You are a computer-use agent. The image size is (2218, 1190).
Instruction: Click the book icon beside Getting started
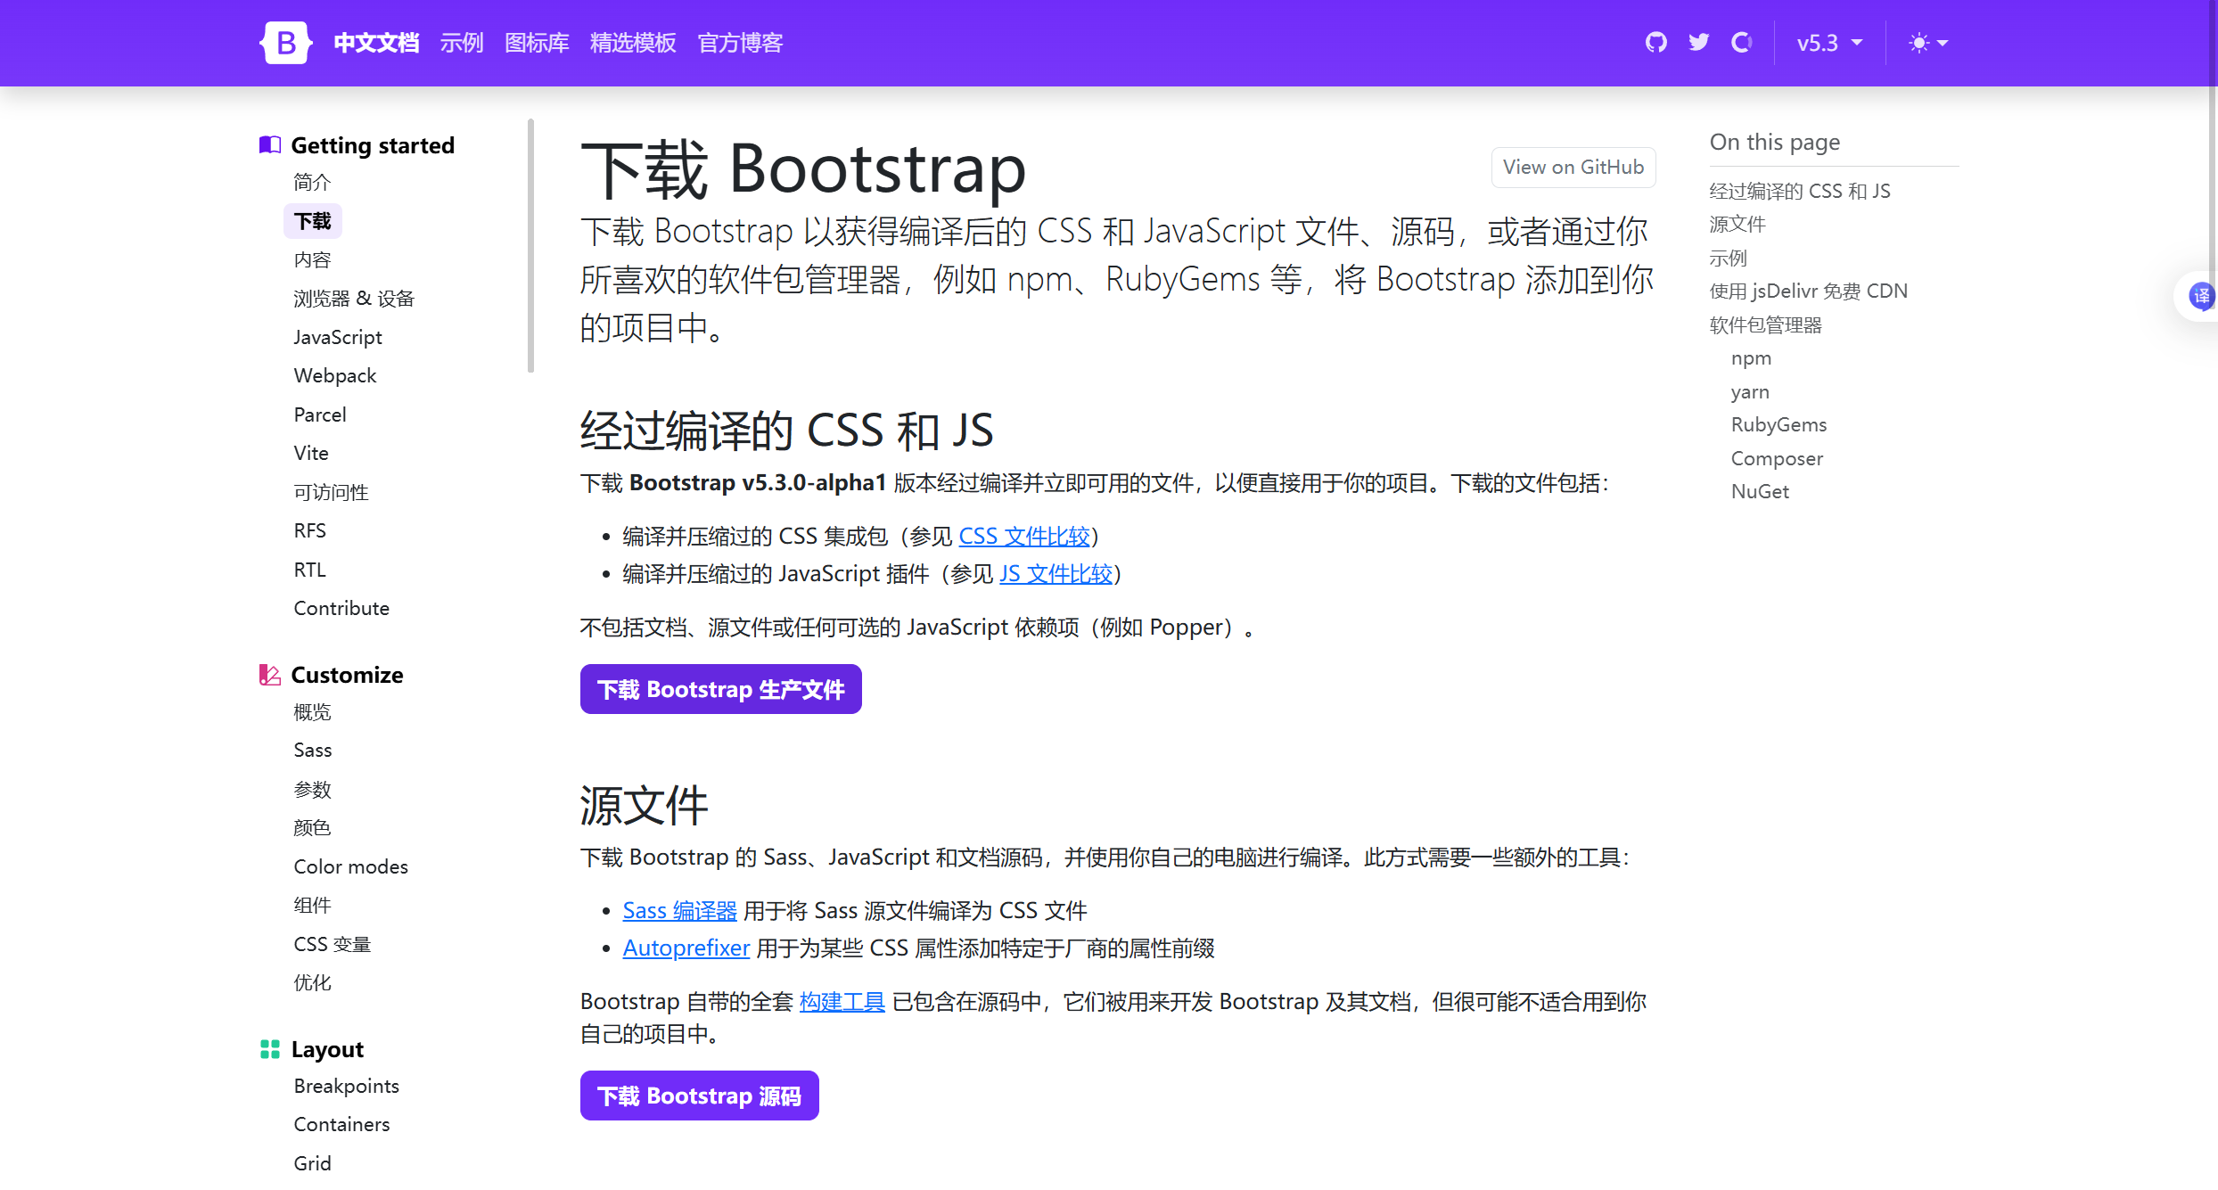[x=269, y=144]
